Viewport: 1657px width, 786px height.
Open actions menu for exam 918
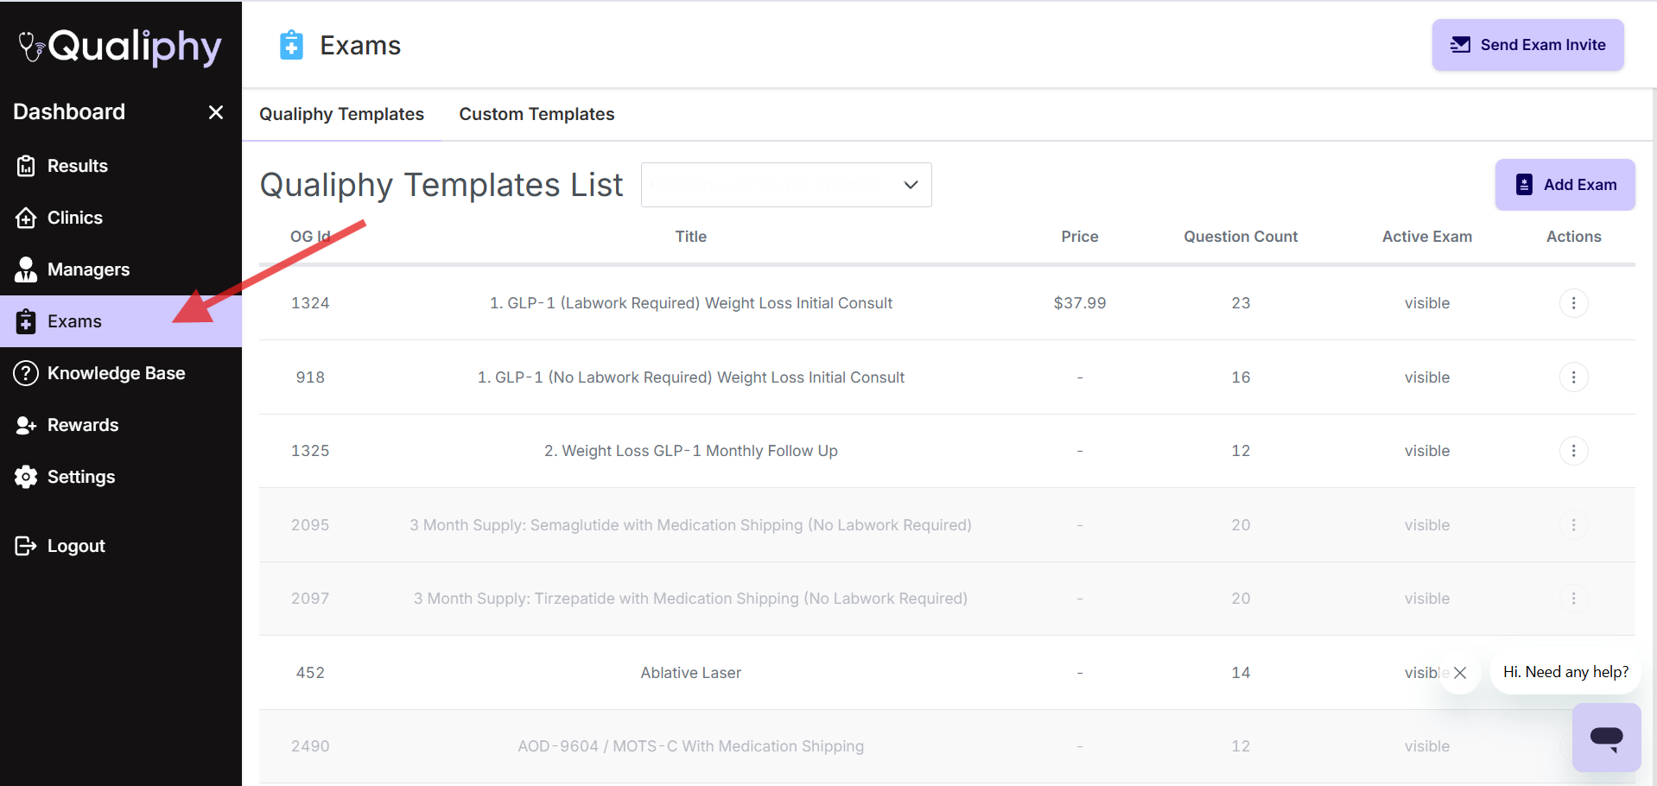(x=1573, y=377)
